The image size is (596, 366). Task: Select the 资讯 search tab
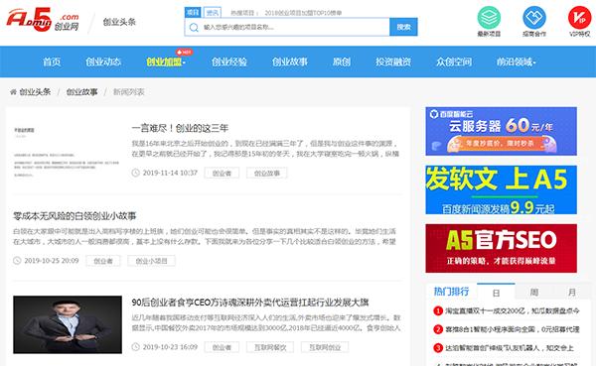tap(213, 13)
